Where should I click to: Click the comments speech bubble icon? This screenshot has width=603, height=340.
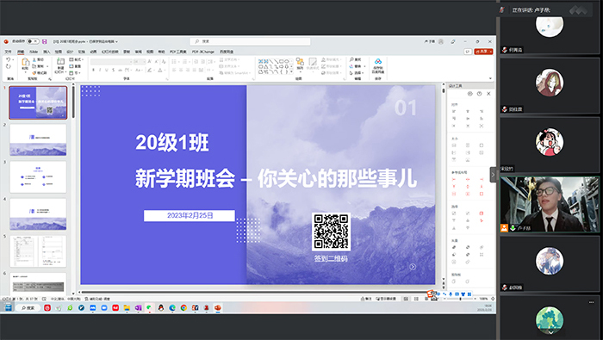(468, 52)
